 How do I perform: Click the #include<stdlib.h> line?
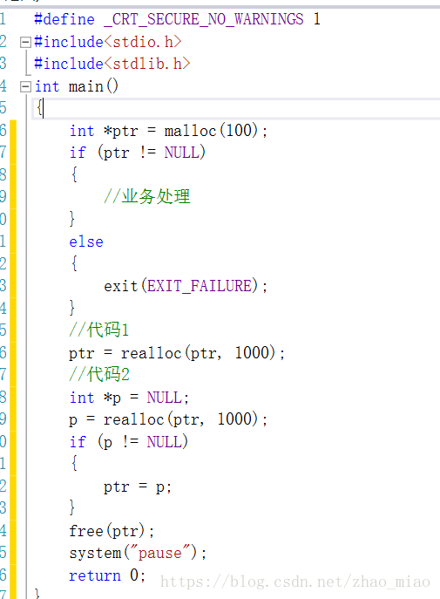[x=112, y=64]
